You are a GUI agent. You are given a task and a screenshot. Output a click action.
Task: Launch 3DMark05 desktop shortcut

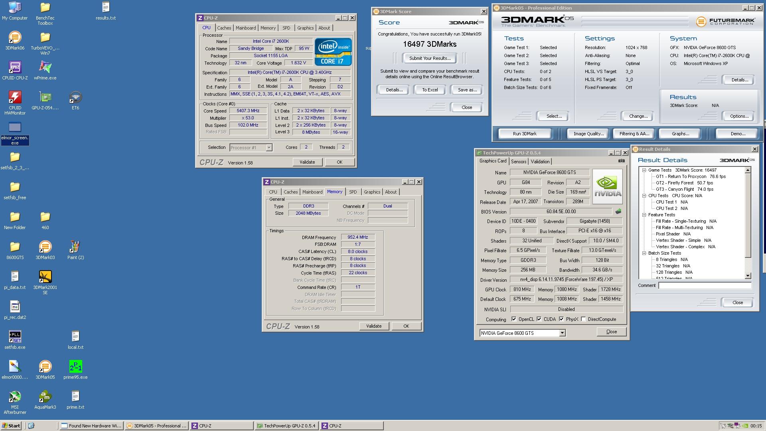coord(45,370)
